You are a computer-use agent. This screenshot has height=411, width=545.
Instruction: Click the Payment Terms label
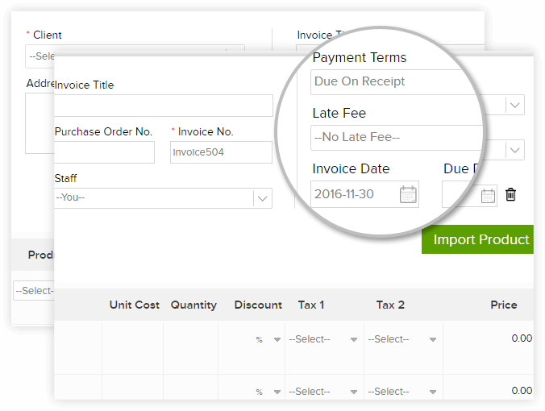pyautogui.click(x=360, y=57)
